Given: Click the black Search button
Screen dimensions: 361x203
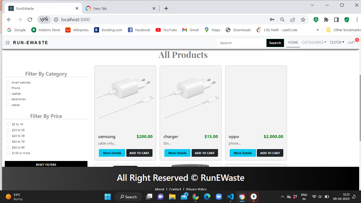Looking at the screenshot, I should coord(275,43).
